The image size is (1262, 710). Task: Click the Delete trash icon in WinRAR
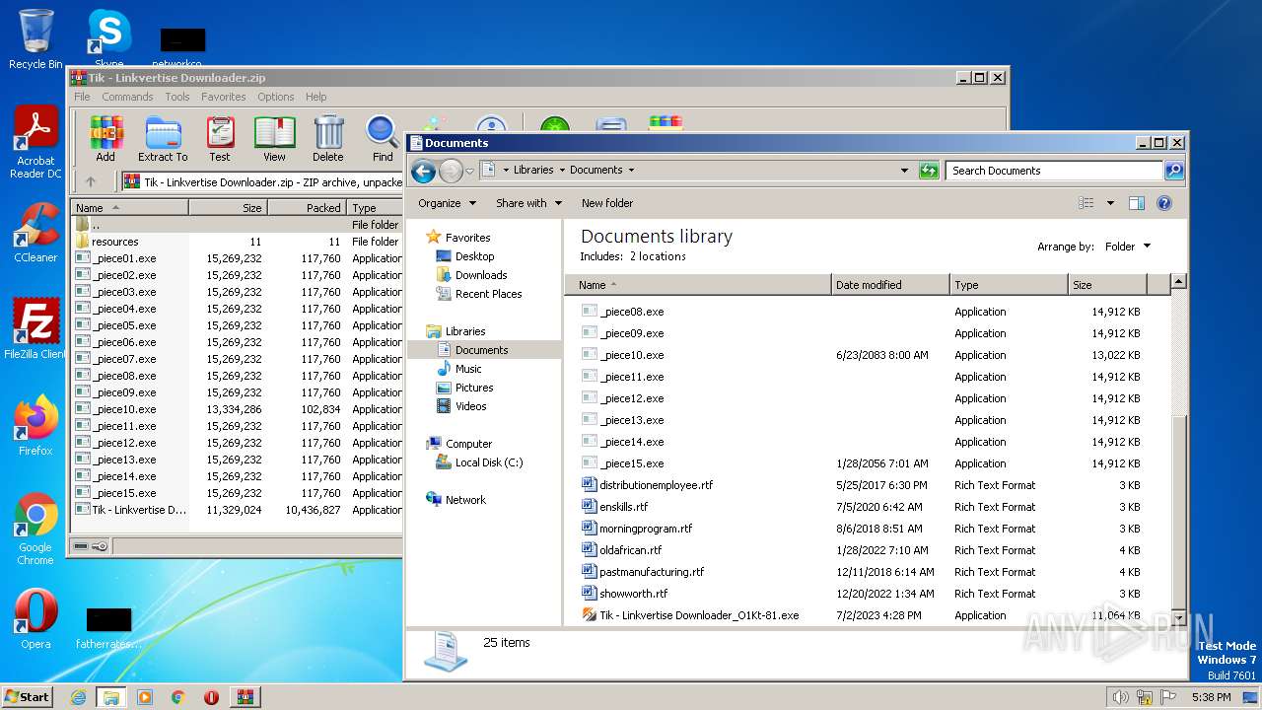(328, 138)
